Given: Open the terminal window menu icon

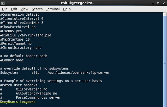Looking at the screenshot, I should pyautogui.click(x=3, y=3).
